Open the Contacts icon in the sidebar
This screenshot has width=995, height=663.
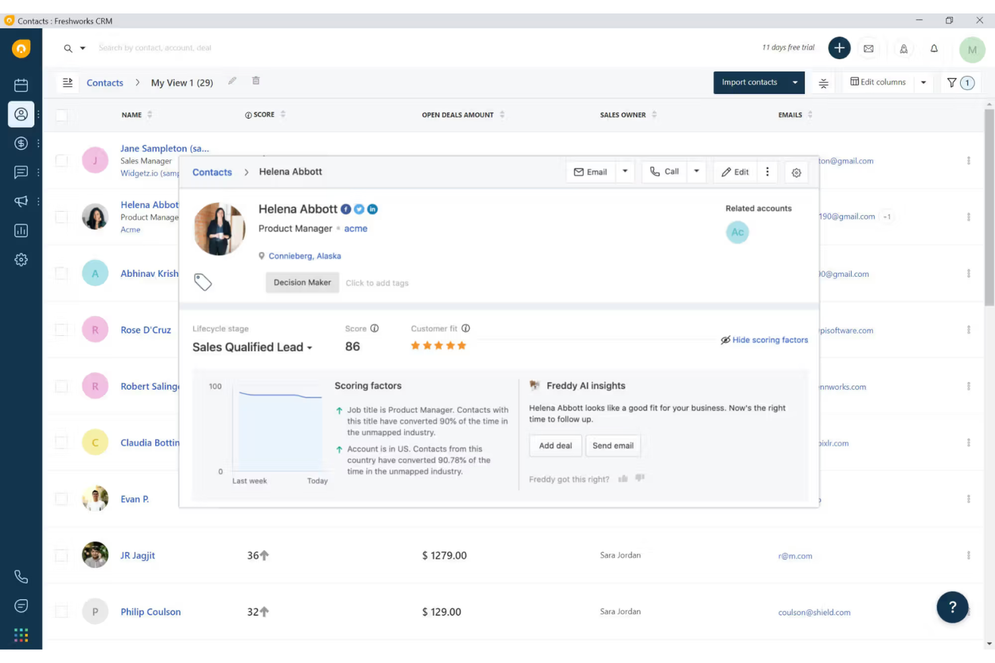click(21, 114)
